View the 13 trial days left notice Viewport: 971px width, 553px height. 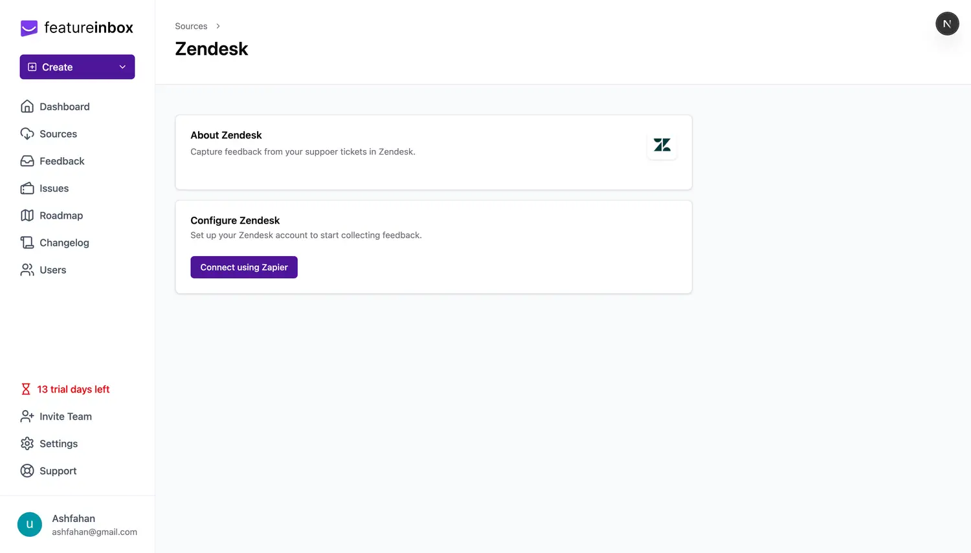click(x=73, y=389)
